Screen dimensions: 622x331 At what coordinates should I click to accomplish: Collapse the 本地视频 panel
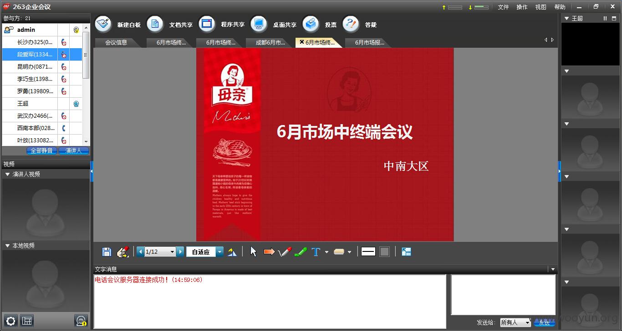[7, 246]
